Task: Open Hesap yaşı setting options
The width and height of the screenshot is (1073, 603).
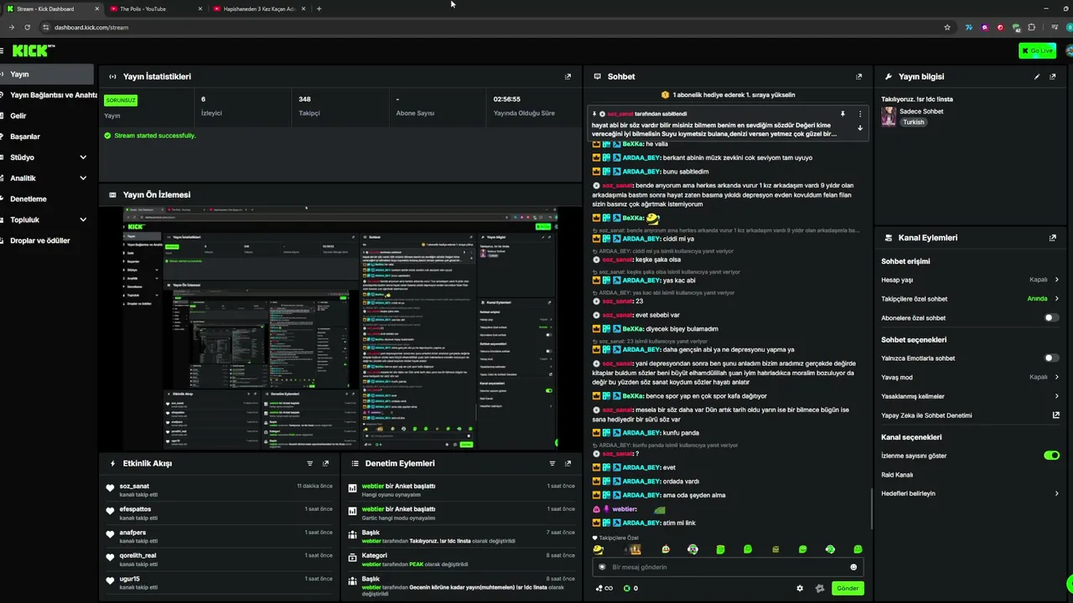Action: (970, 280)
